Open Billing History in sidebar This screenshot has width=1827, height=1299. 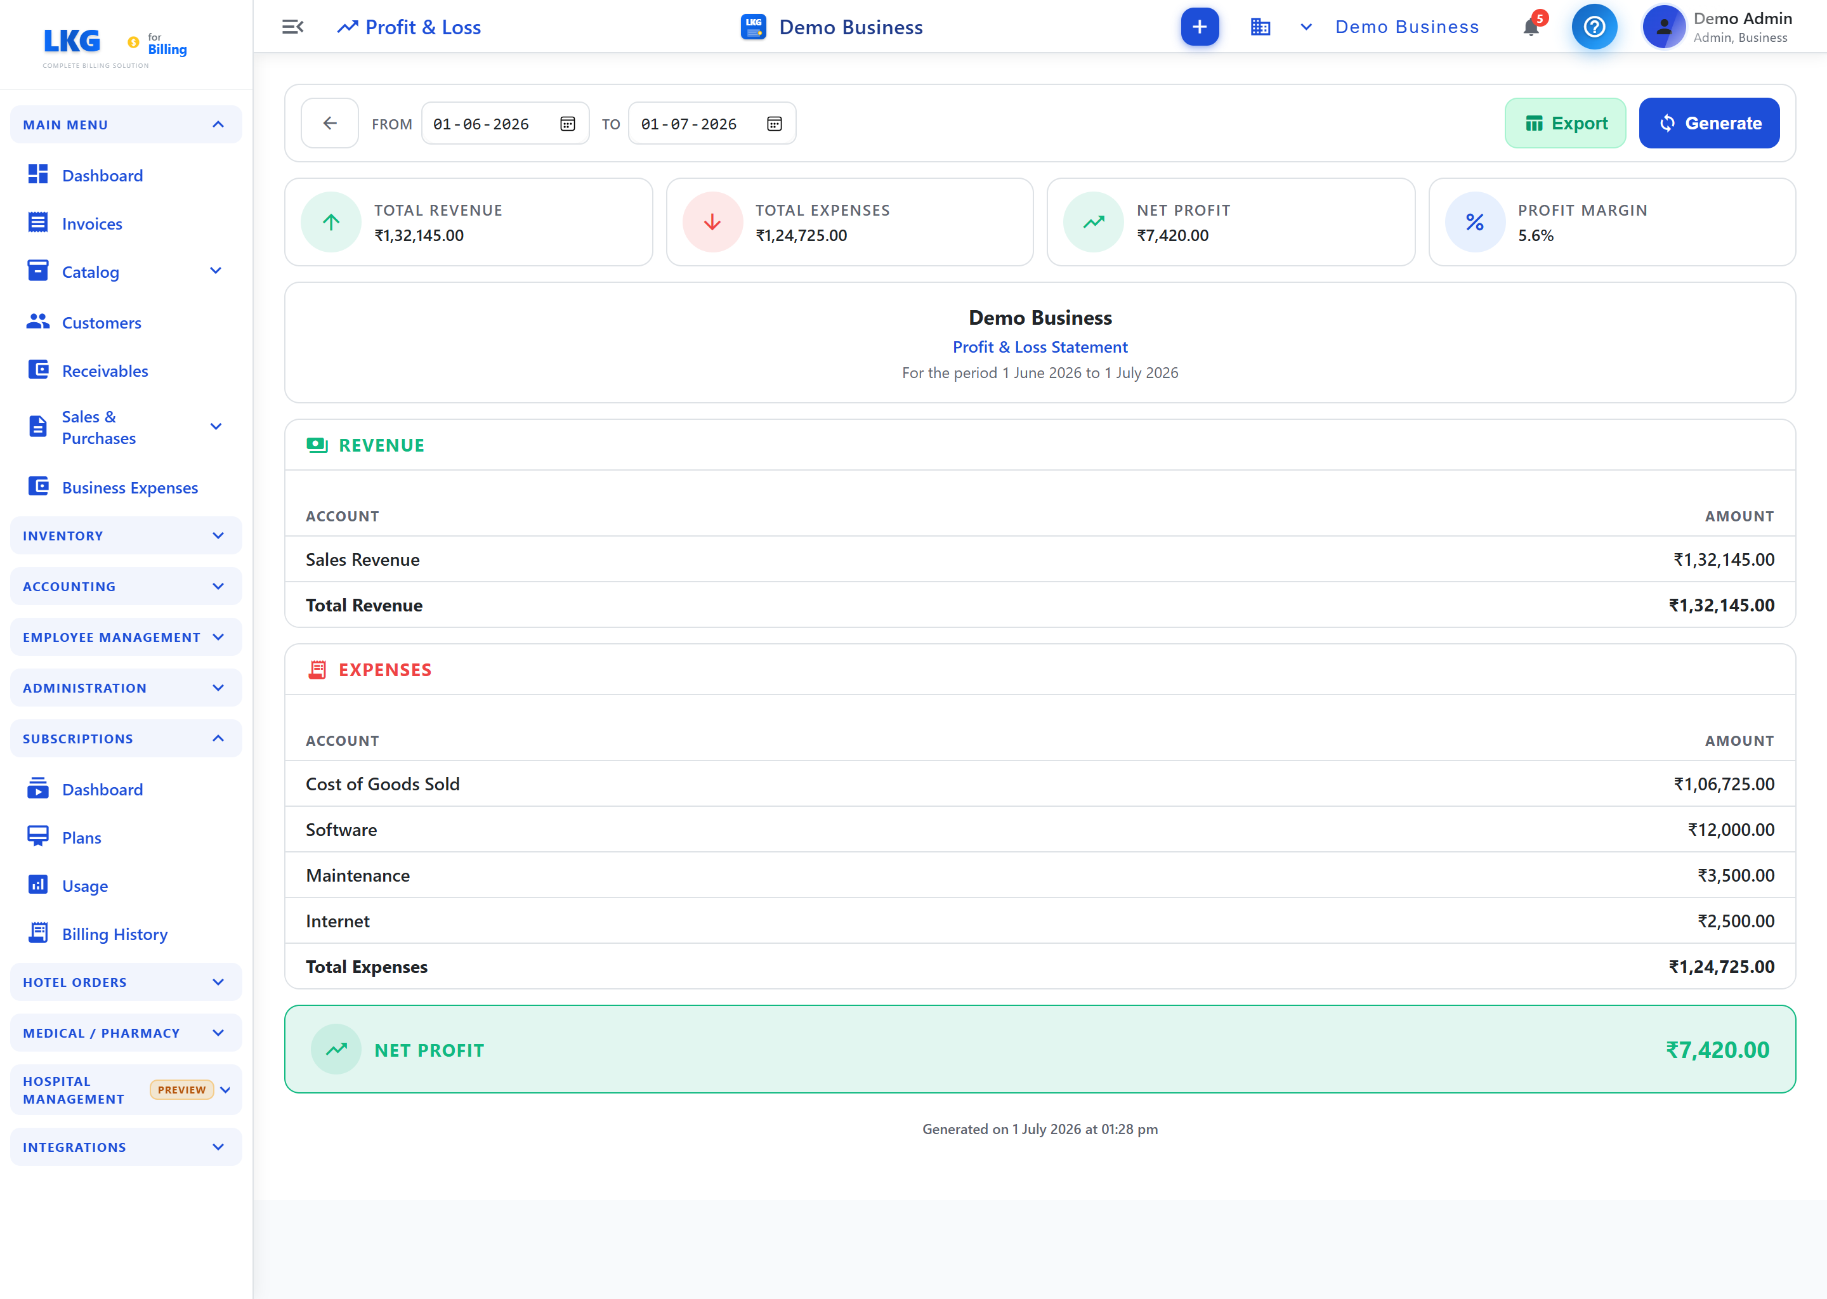(x=126, y=934)
